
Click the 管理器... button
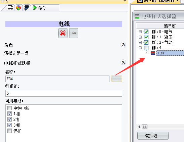coord(153,136)
